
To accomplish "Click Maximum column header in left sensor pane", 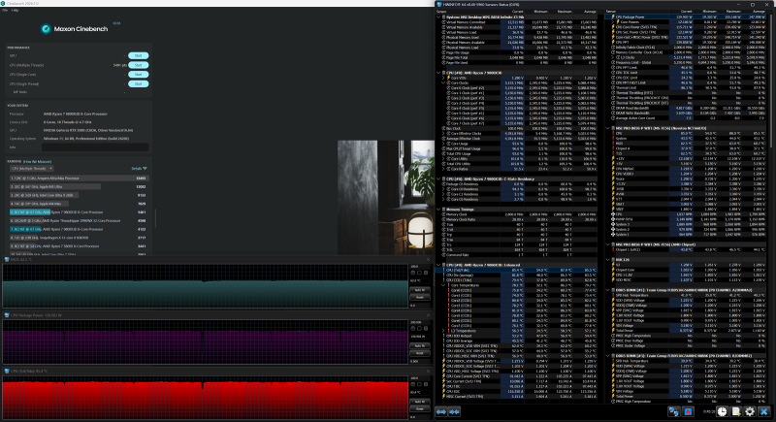I will coord(566,12).
